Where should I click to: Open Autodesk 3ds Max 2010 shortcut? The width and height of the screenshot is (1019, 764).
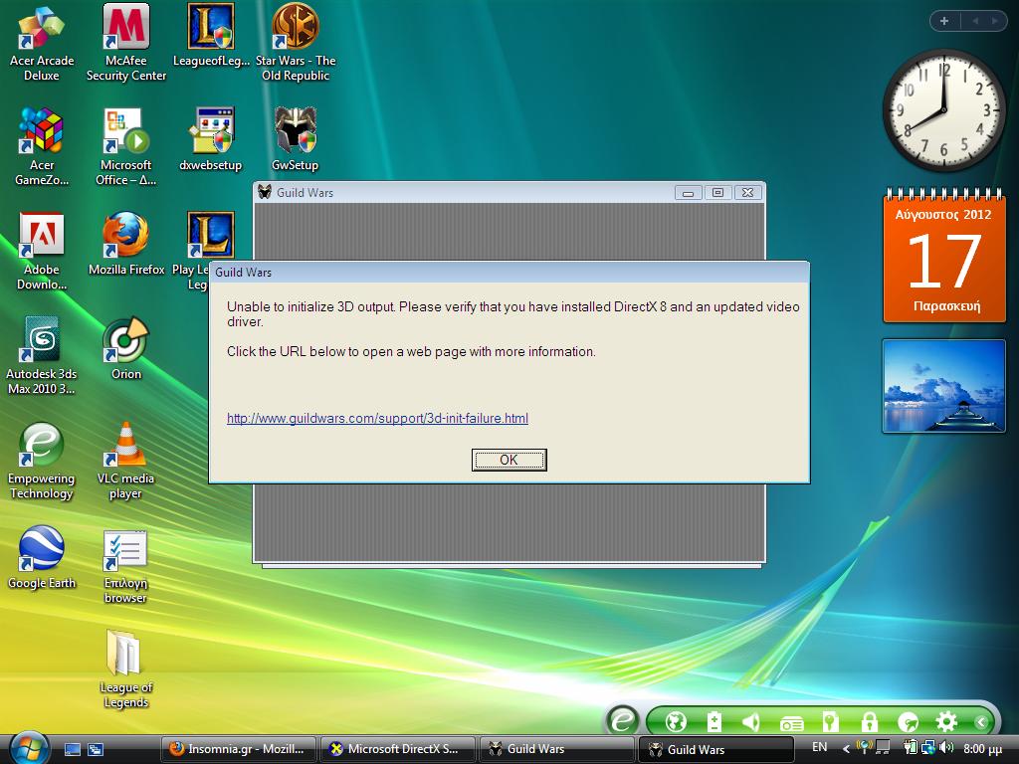click(x=42, y=356)
